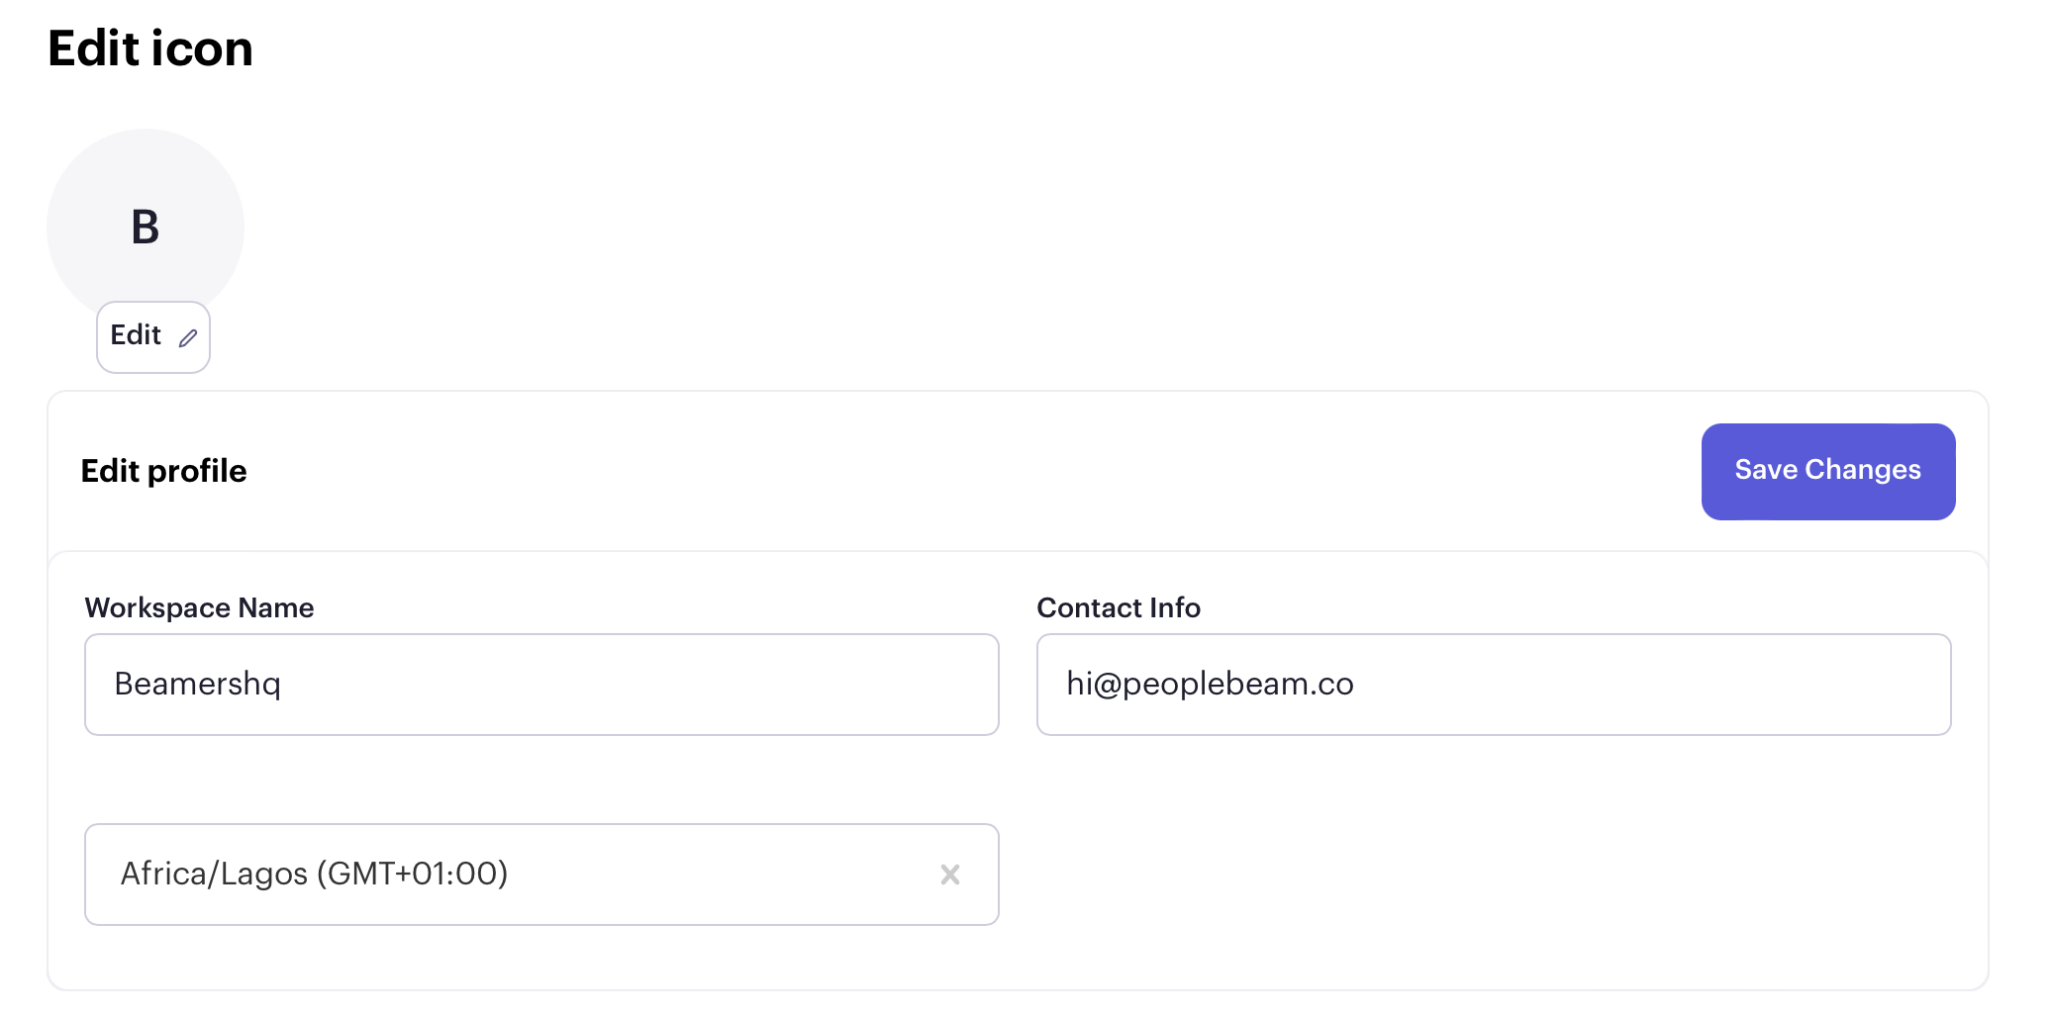
Task: Focus the Contact Info input field
Action: 1494,685
